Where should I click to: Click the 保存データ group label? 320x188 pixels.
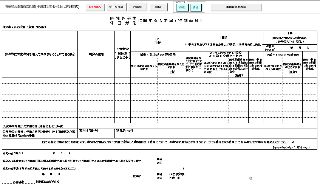pos(181,2)
